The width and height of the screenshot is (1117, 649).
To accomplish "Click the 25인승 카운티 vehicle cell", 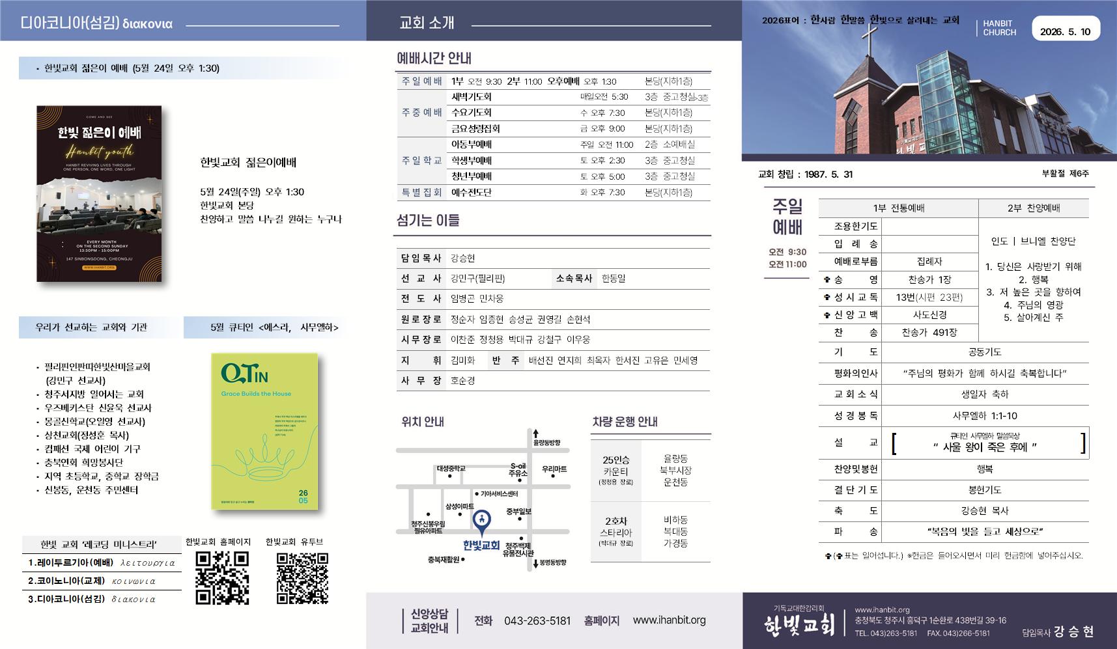I will 615,471.
